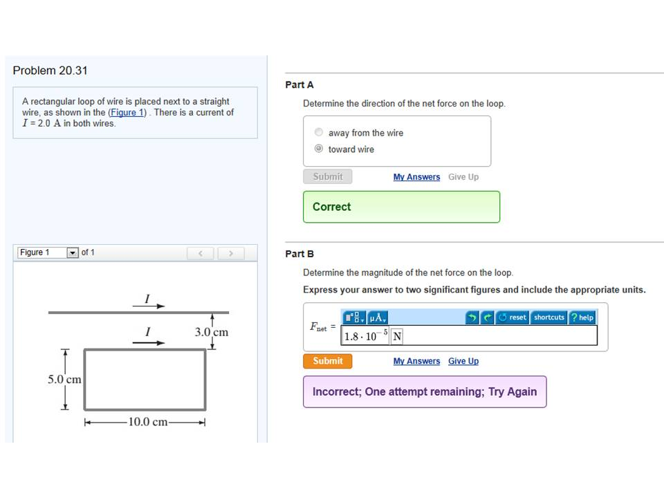Viewport: 664px width, 498px height.
Task: Select the 'away from the wire' option
Action: click(x=318, y=132)
